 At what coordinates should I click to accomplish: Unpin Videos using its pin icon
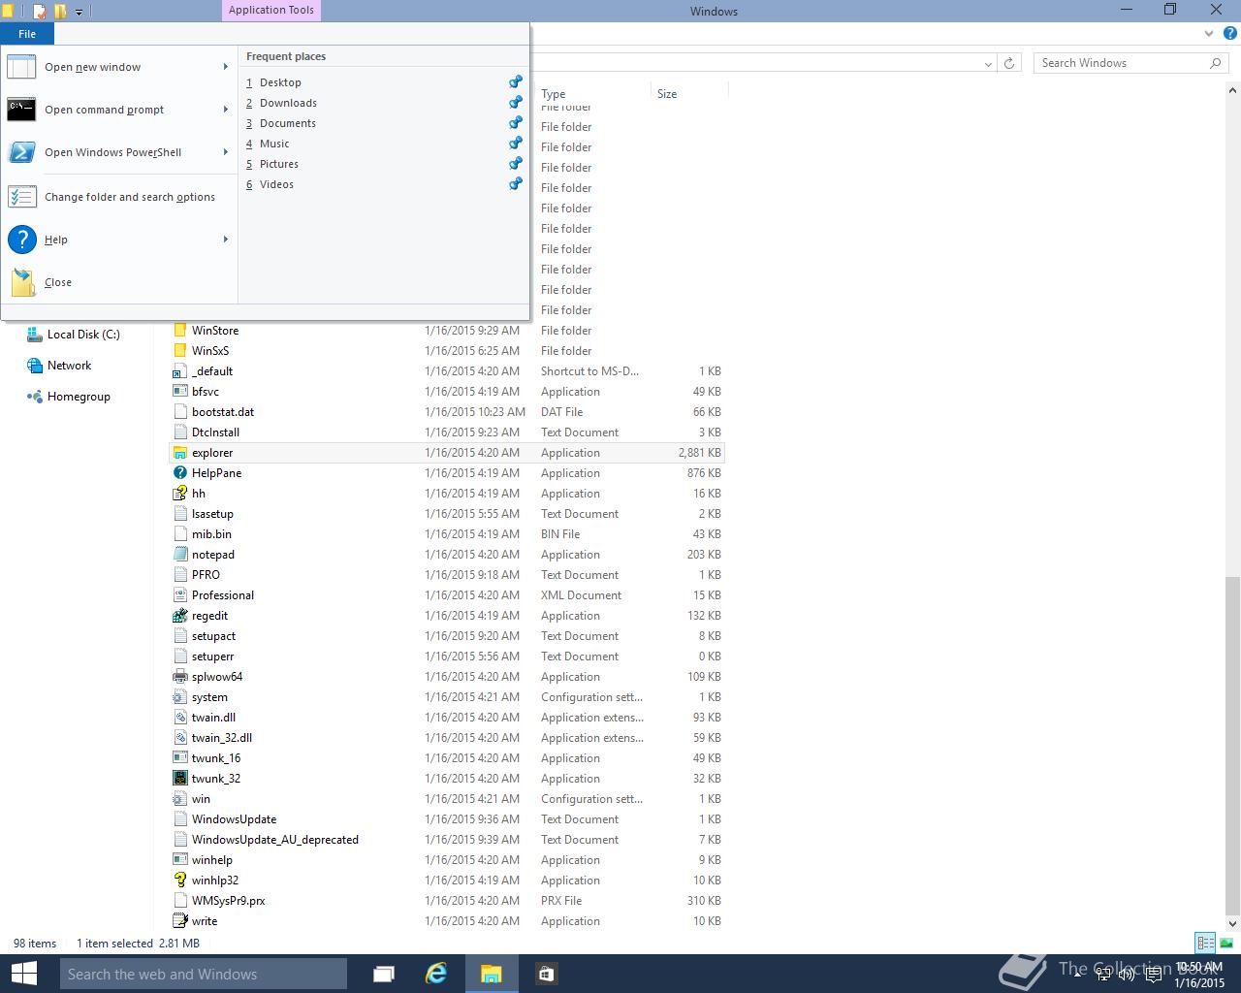[516, 184]
